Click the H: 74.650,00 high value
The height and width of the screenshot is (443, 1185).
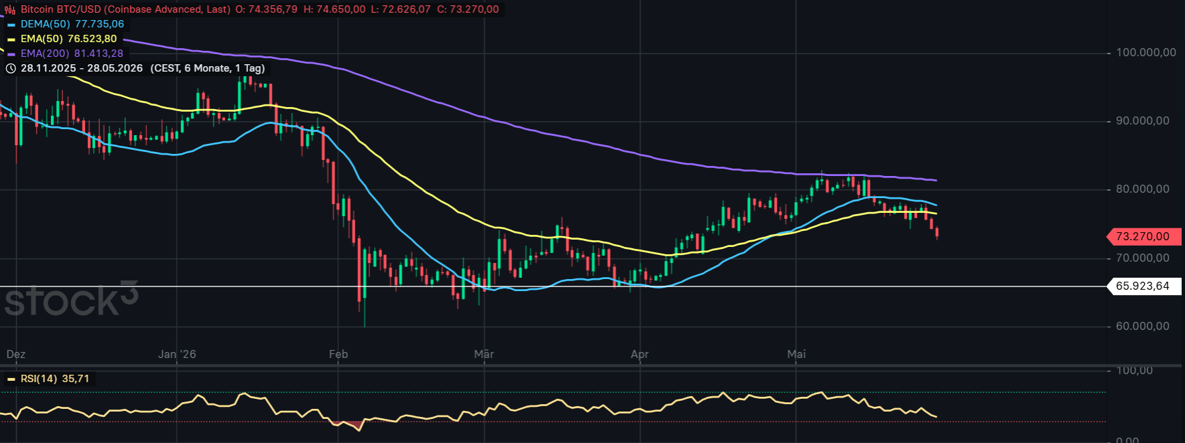click(334, 9)
